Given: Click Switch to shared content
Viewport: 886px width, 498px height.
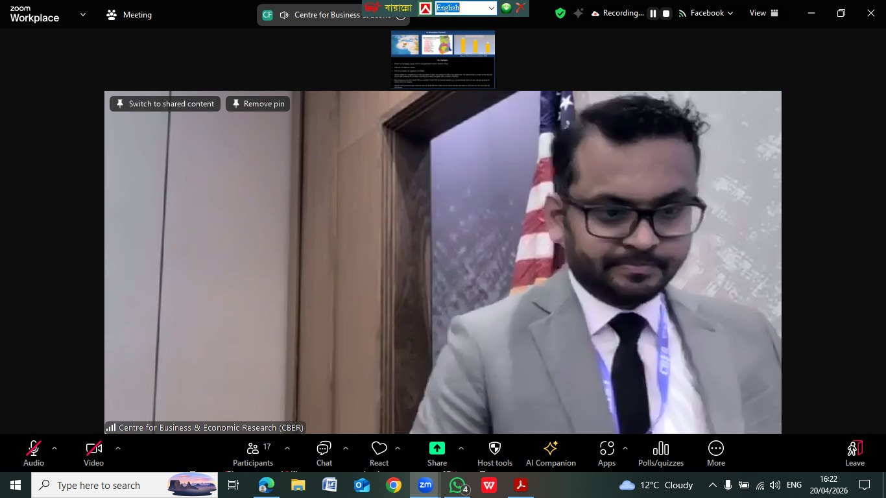Looking at the screenshot, I should [165, 104].
